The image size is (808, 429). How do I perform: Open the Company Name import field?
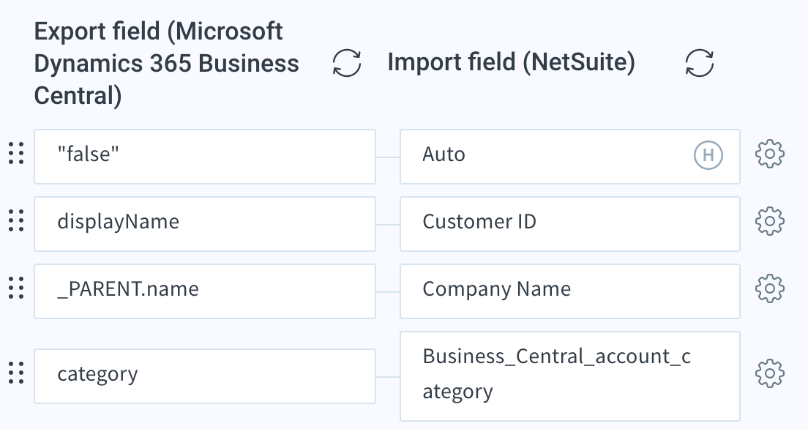(570, 291)
